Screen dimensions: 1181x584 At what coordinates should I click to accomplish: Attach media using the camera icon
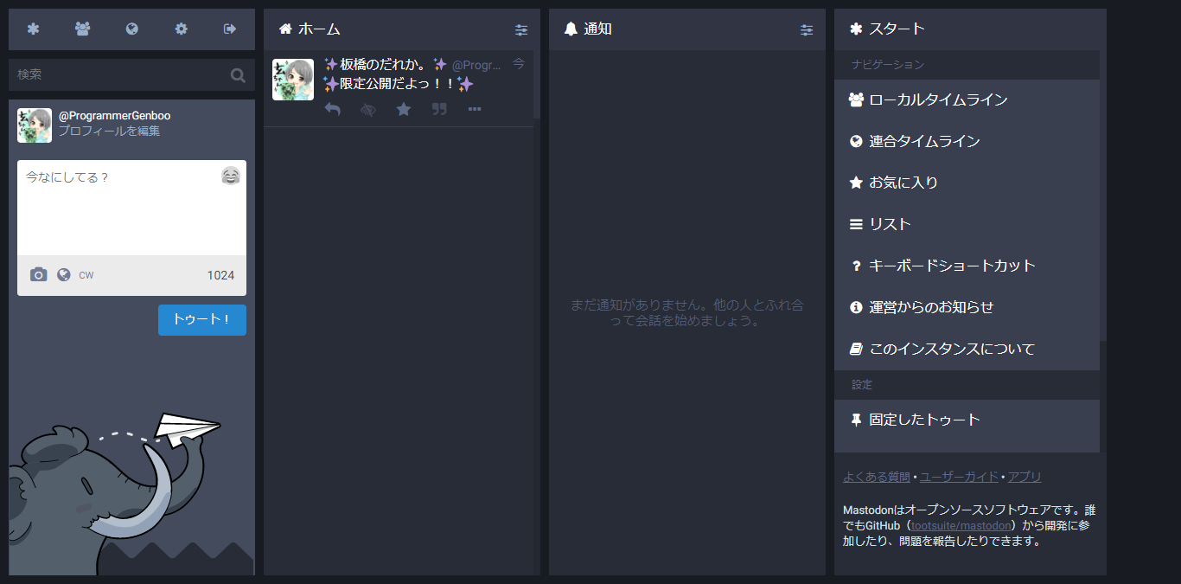(x=39, y=275)
